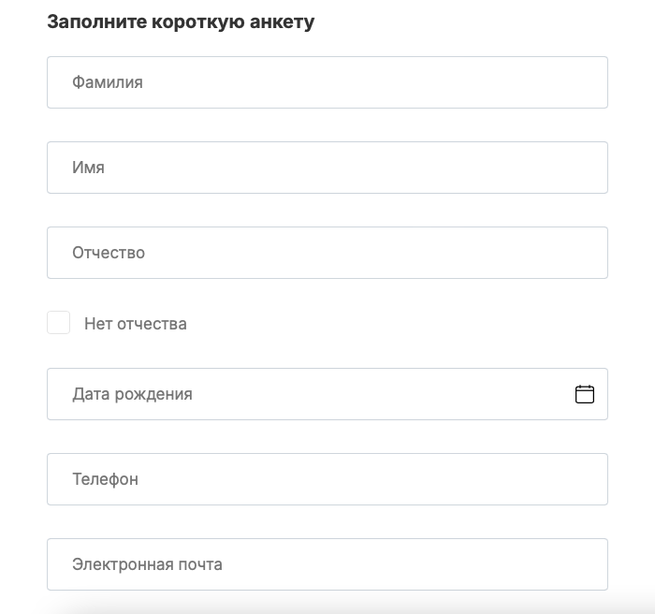
Task: Click the 'Фамилия' placeholder text
Action: tap(108, 82)
